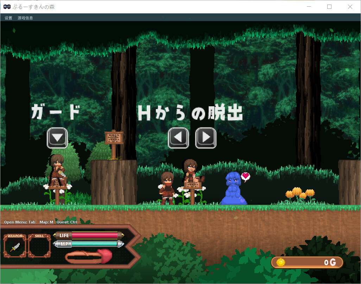Open the 游戏信息 menu
This screenshot has height=284, width=361.
pyautogui.click(x=25, y=18)
